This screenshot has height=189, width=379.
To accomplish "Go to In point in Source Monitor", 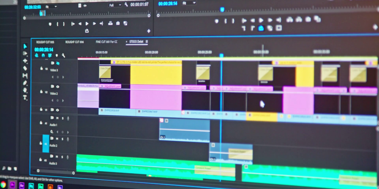I will (x=73, y=24).
